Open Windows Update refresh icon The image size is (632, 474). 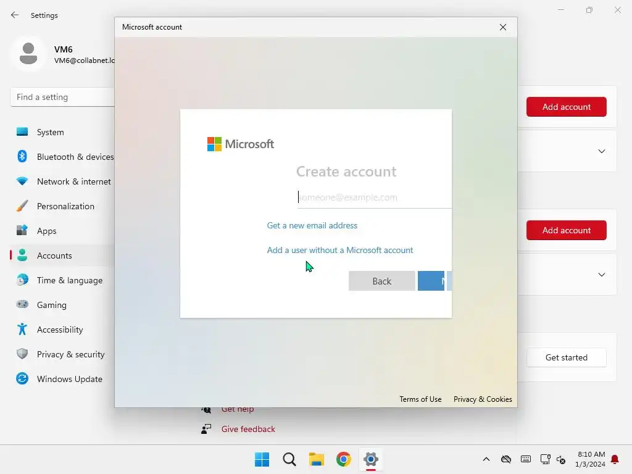(x=22, y=378)
